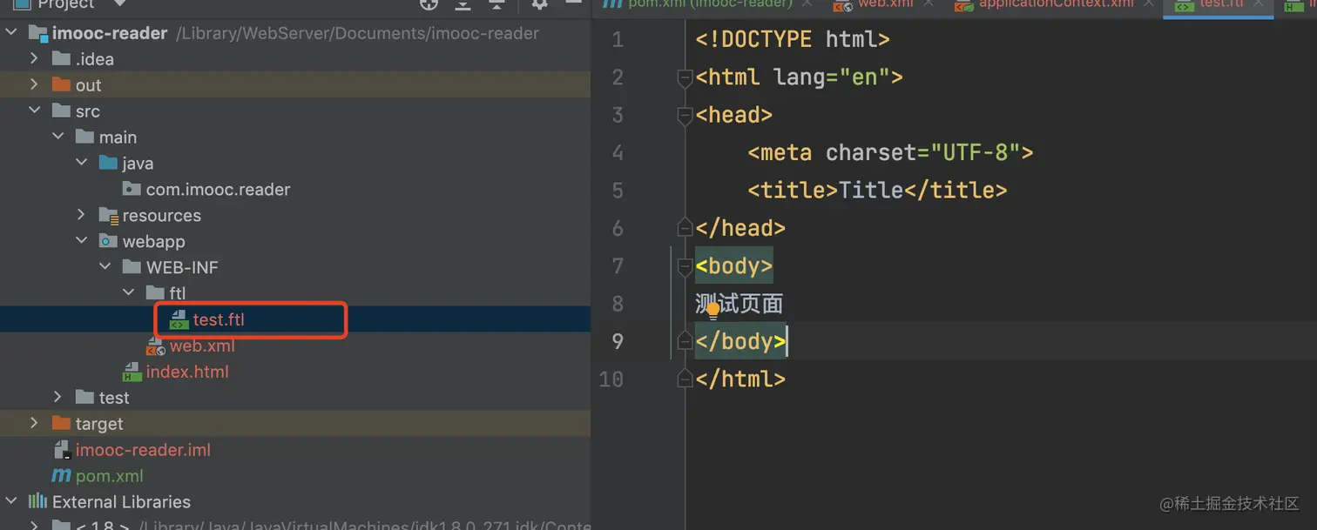Click fold marker at closing html line 10
The height and width of the screenshot is (530, 1317).
[x=686, y=379]
